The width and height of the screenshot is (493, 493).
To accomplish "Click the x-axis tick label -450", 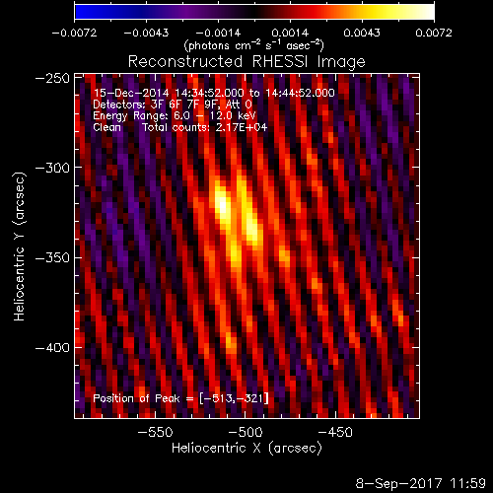I will [335, 432].
